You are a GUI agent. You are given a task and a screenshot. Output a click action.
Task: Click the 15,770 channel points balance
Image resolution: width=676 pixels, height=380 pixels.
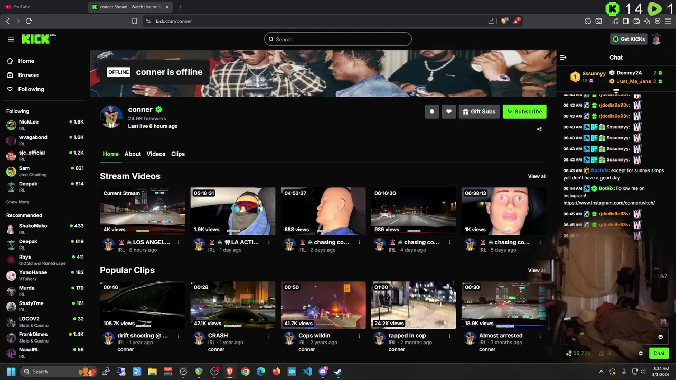pos(578,354)
